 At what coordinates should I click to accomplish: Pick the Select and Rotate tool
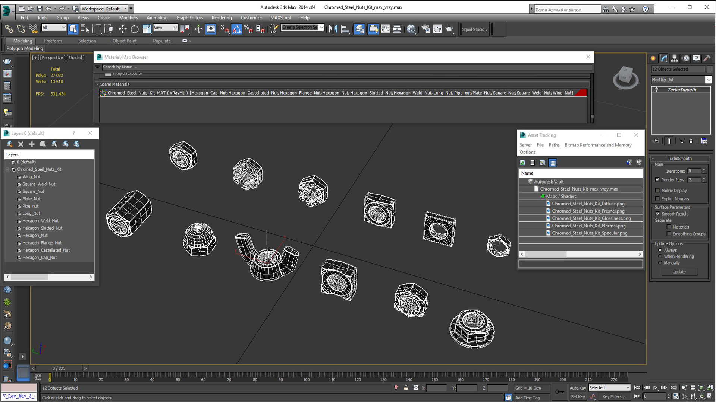click(135, 29)
